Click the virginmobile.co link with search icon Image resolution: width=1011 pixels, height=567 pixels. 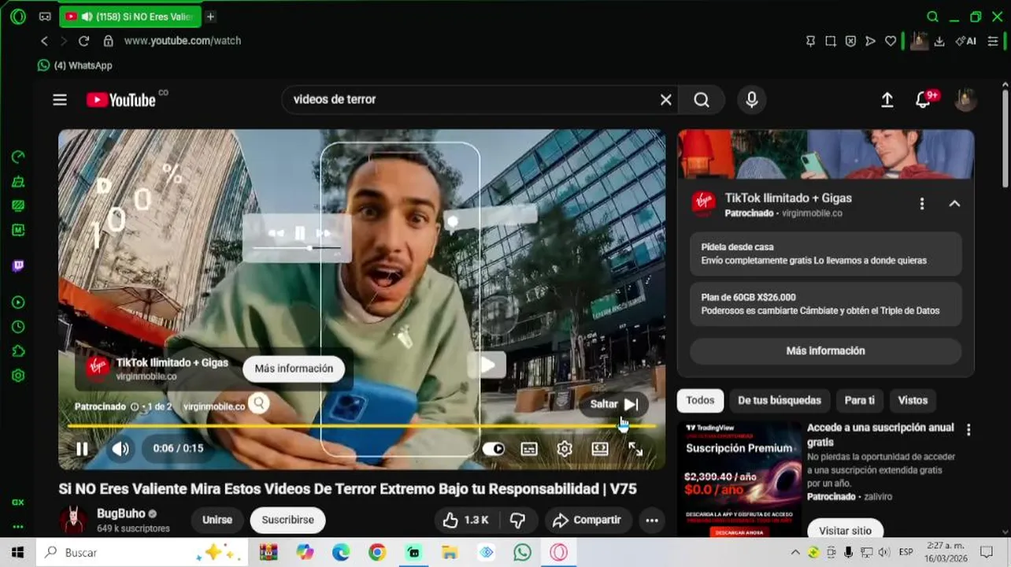[226, 405]
